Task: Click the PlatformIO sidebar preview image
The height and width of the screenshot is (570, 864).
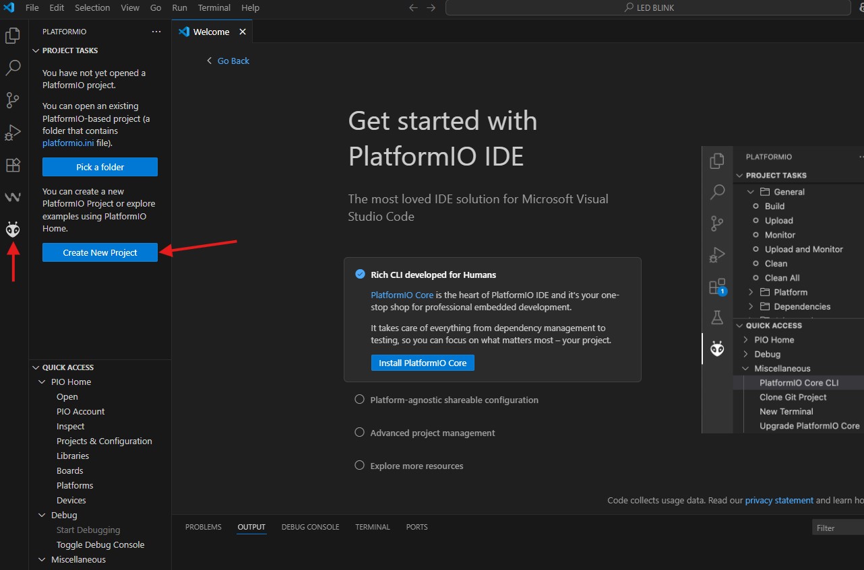Action: 782,289
